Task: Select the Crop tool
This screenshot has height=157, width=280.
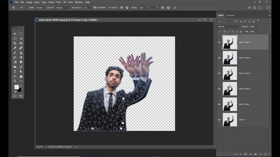Action: point(15,43)
